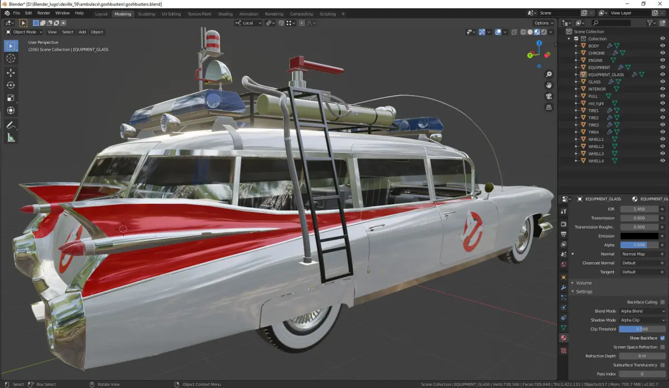Open the viewport View menu
The image size is (669, 388).
[52, 32]
